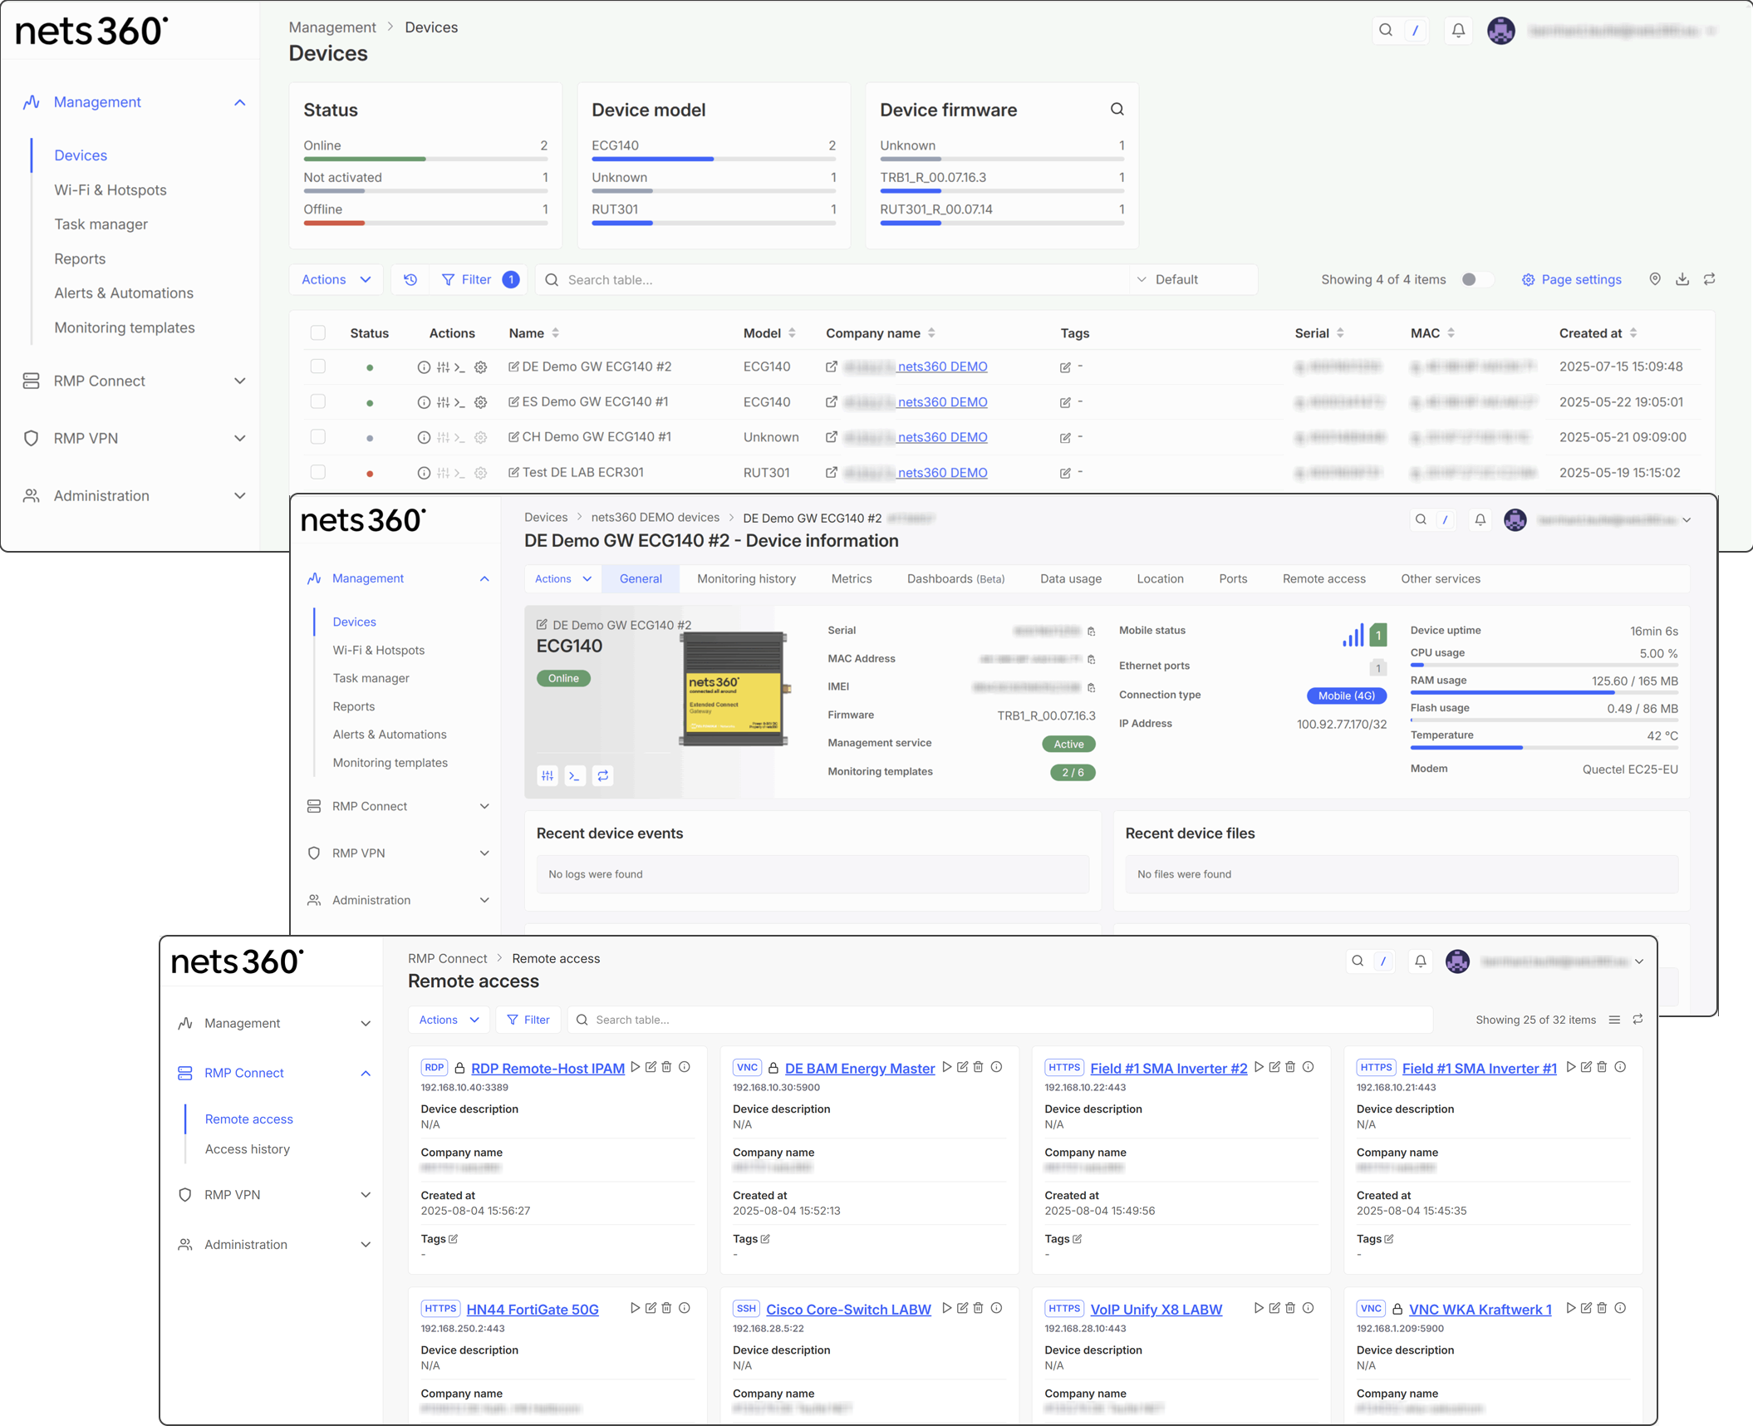Collapse Management section in Devices sidebar
This screenshot has height=1426, width=1753.
[x=239, y=102]
